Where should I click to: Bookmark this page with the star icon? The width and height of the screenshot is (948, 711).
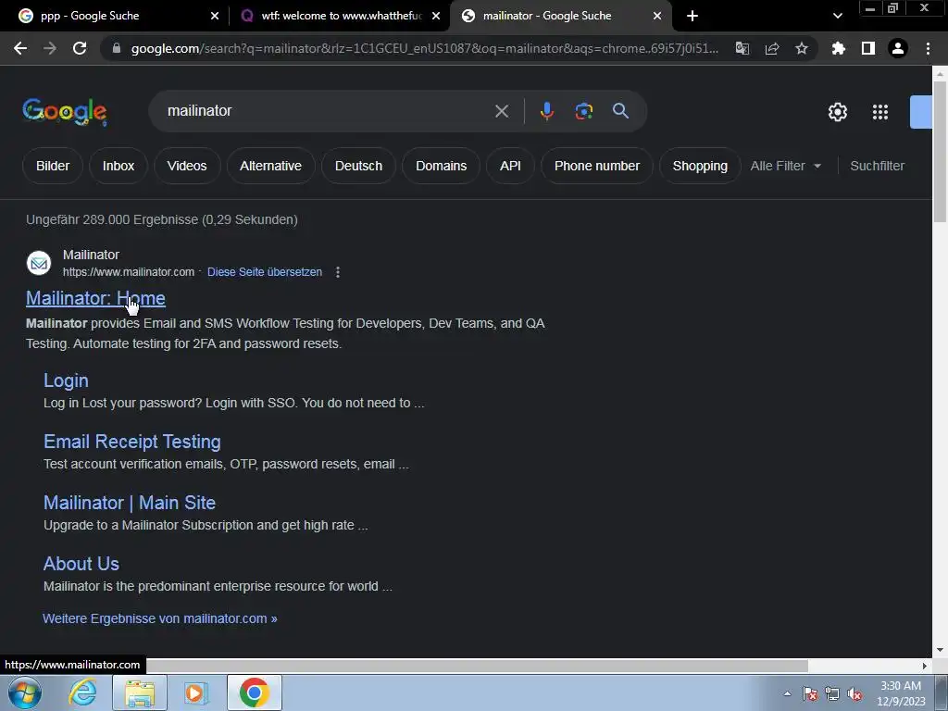[x=802, y=48]
